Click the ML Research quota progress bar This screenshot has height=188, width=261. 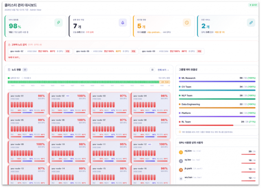[217, 82]
